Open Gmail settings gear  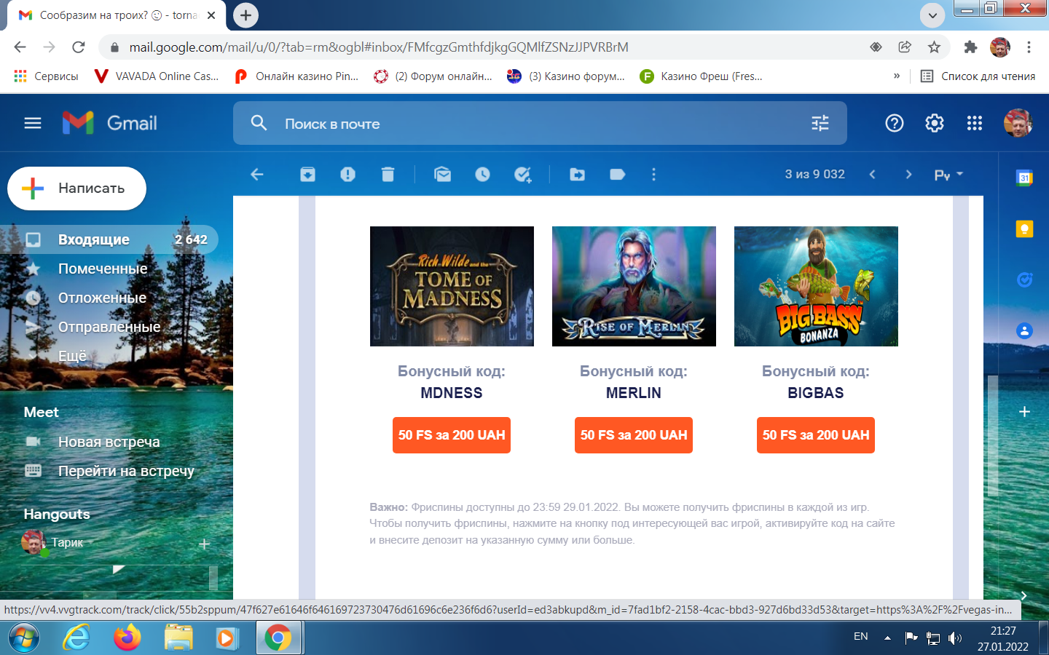[x=935, y=123]
